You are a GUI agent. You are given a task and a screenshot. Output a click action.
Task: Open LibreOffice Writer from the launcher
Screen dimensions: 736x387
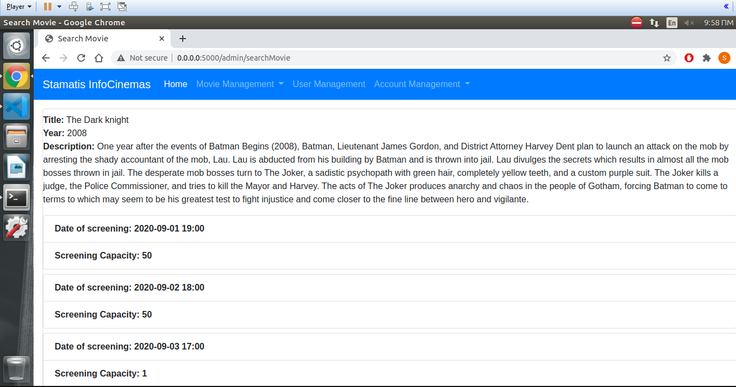point(17,166)
